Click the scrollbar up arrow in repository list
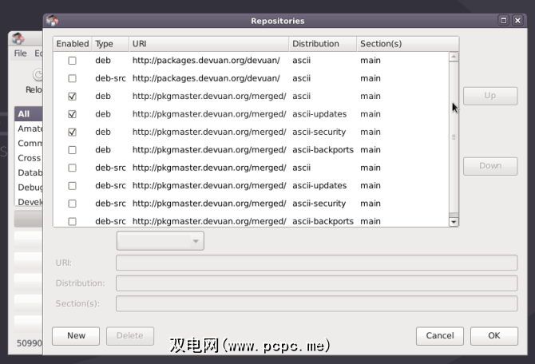The width and height of the screenshot is (535, 364). (x=454, y=57)
